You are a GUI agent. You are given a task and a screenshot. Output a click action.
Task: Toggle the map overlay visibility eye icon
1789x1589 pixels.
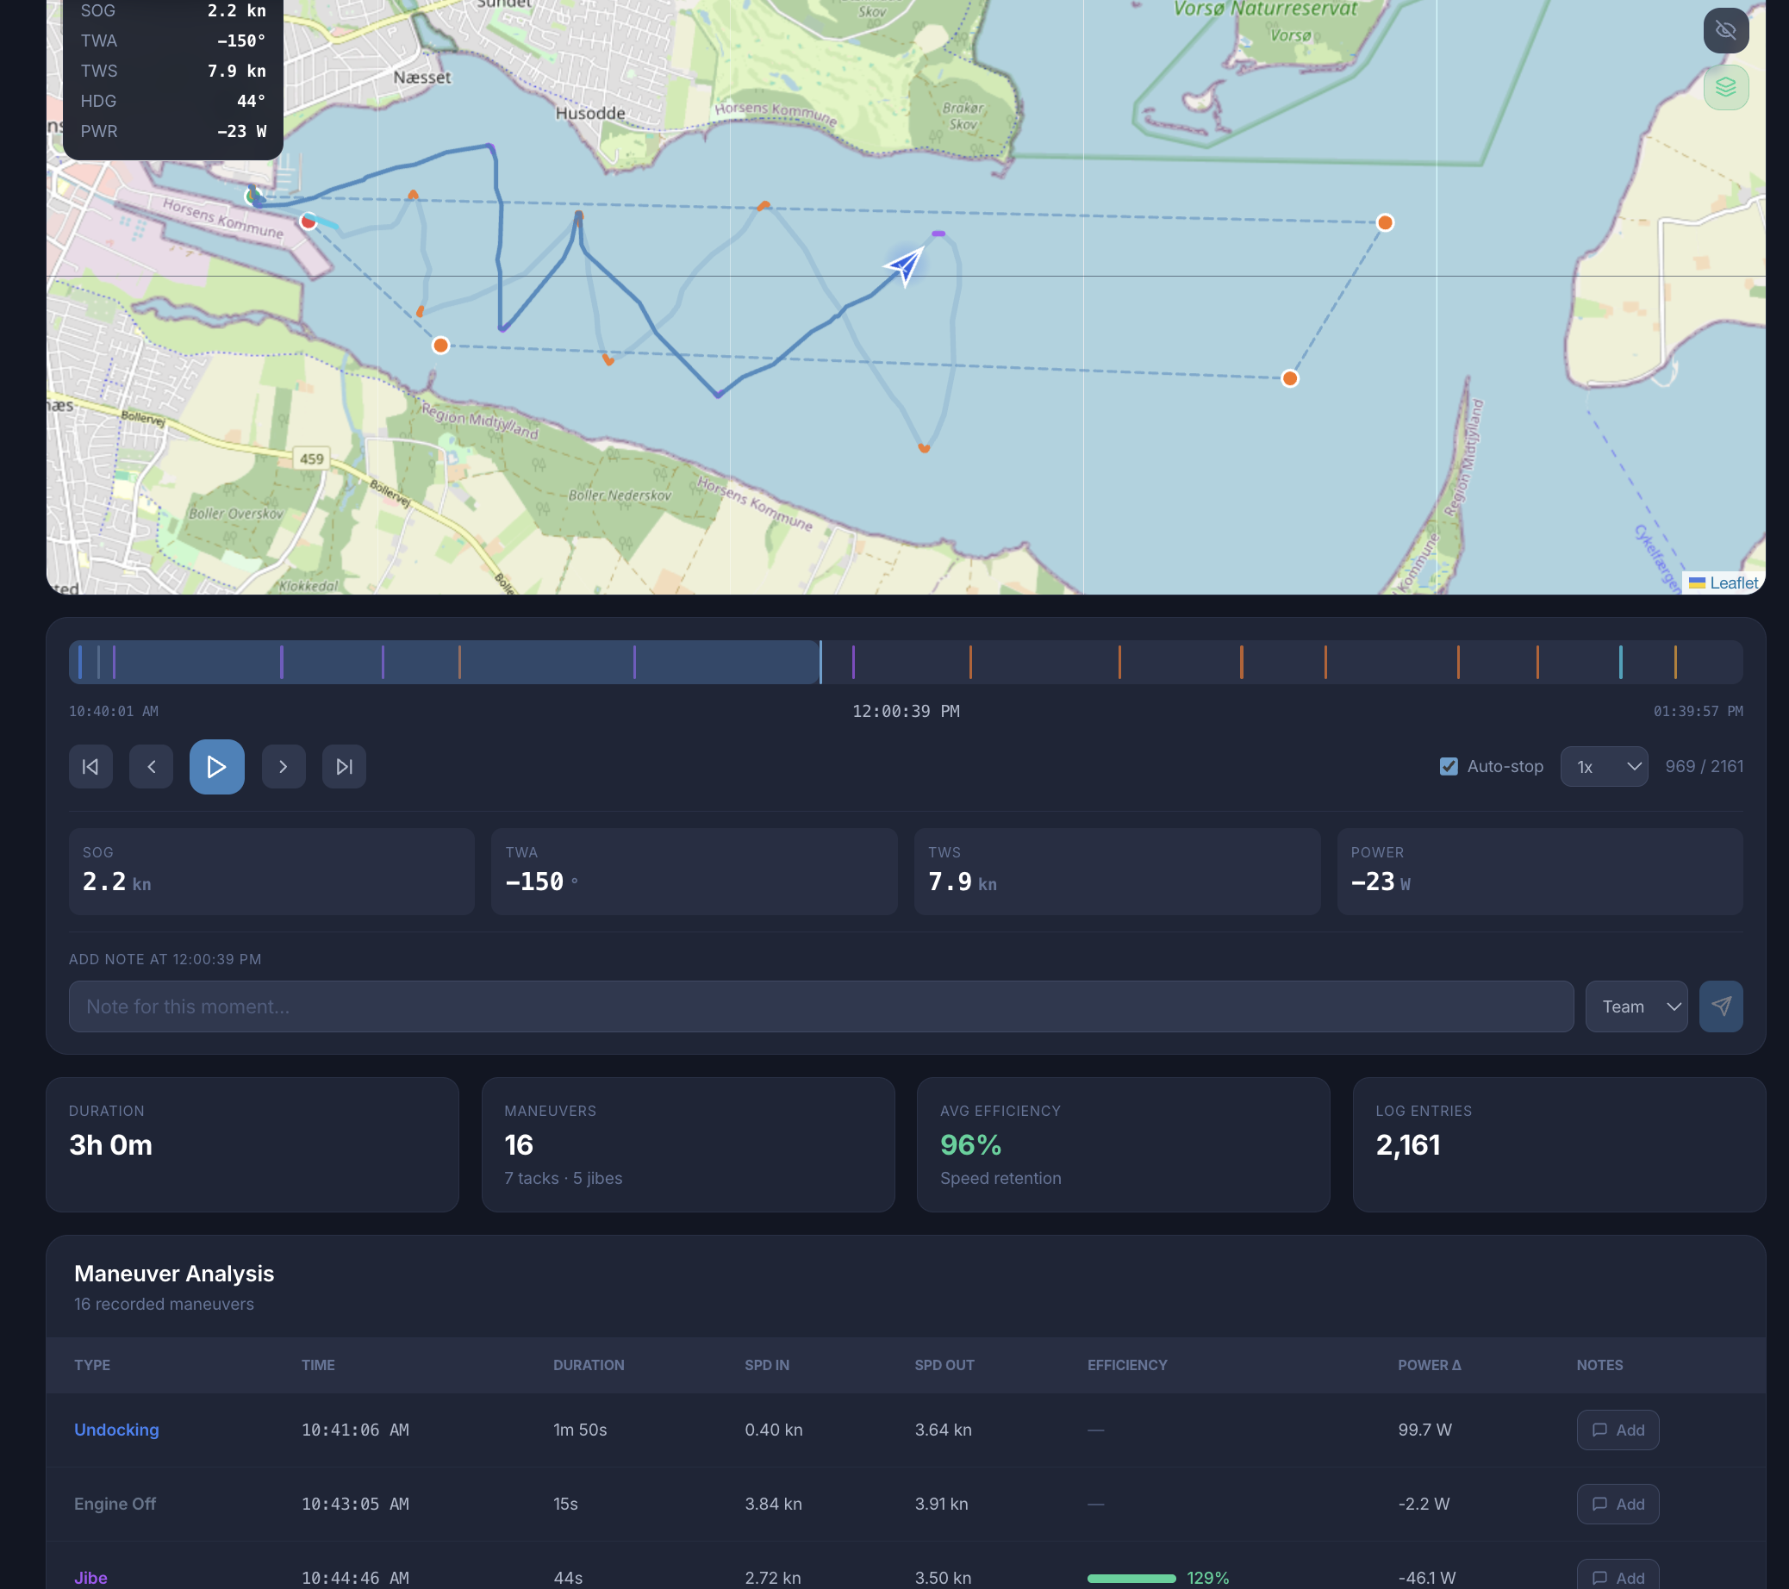[1725, 31]
